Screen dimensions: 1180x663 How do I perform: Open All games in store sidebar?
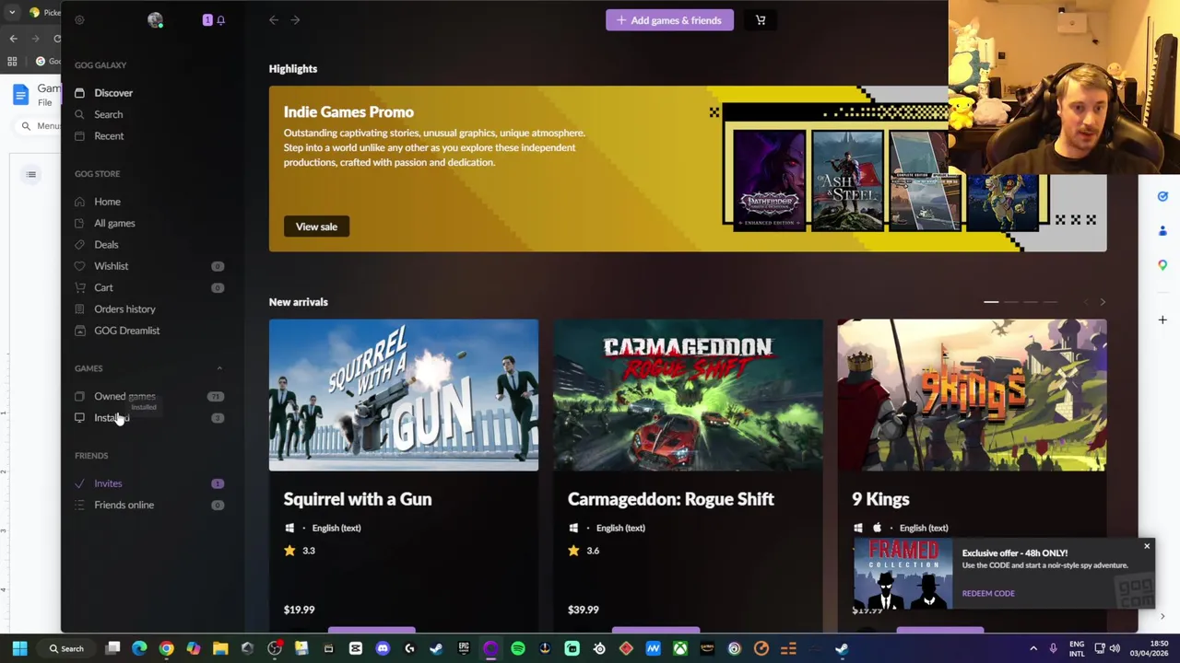point(114,223)
